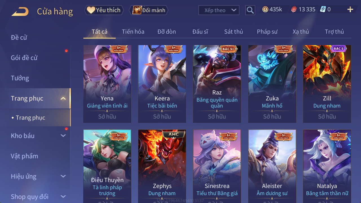
Task: Tap the plus icon to add currency
Action: coord(350,10)
